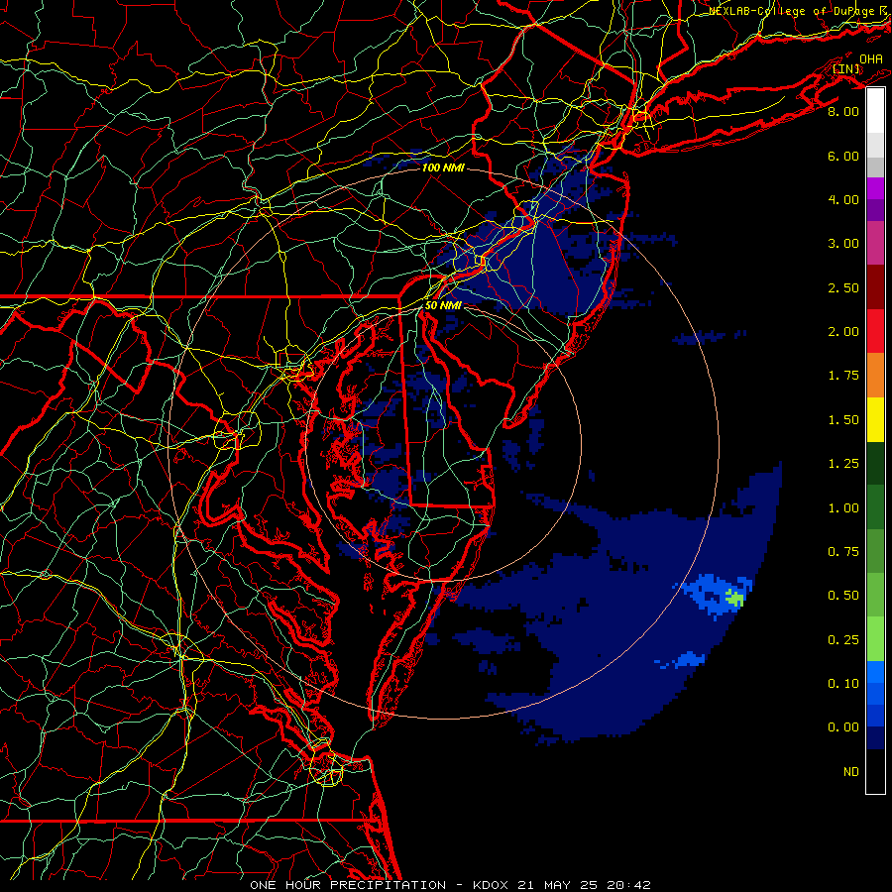Click the magenta legend swatch near 4.00
This screenshot has width=892, height=892.
[875, 188]
